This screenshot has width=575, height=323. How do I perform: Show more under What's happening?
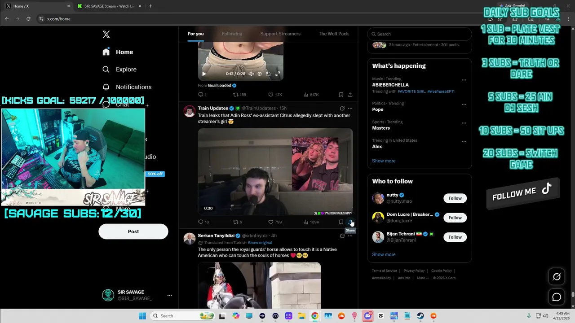coord(384,161)
